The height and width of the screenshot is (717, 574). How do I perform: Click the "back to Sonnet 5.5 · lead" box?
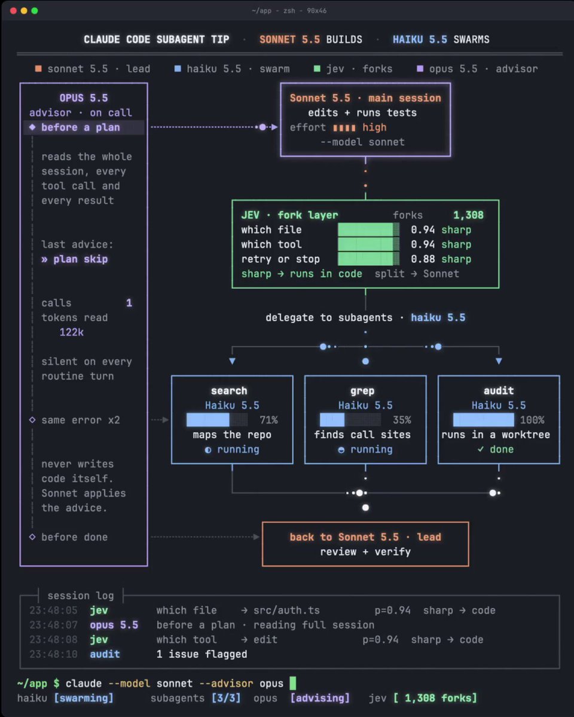click(x=365, y=544)
